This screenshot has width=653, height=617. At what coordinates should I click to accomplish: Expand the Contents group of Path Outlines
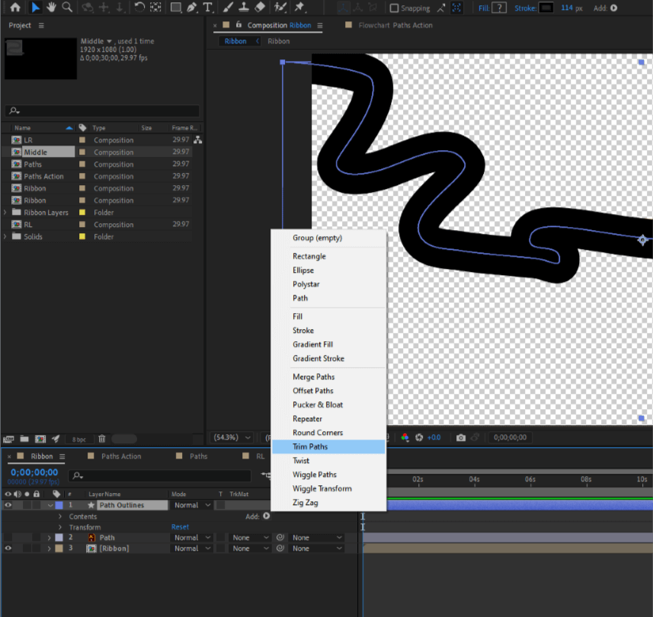click(59, 516)
